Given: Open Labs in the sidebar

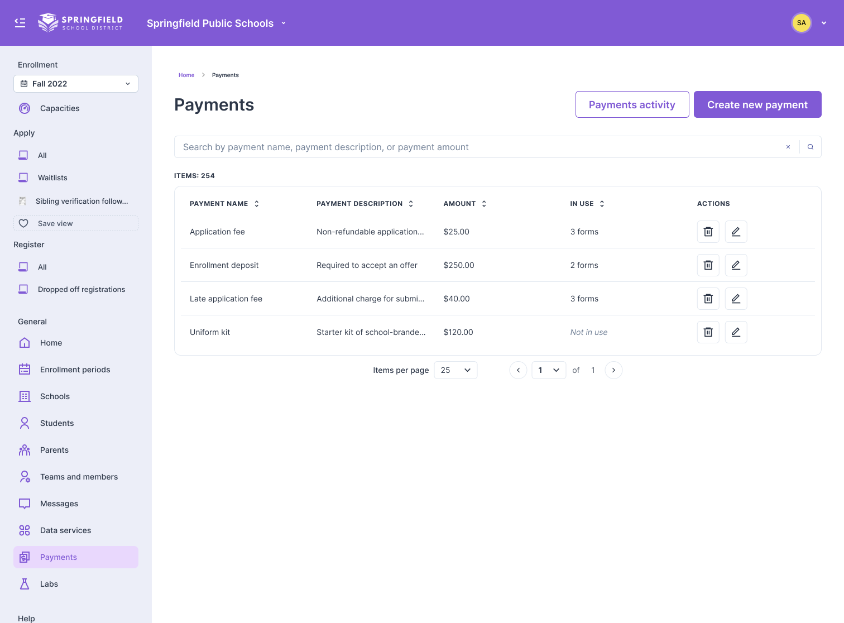Looking at the screenshot, I should pyautogui.click(x=76, y=584).
